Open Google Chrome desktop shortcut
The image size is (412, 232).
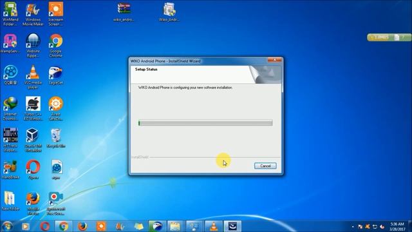click(x=56, y=46)
